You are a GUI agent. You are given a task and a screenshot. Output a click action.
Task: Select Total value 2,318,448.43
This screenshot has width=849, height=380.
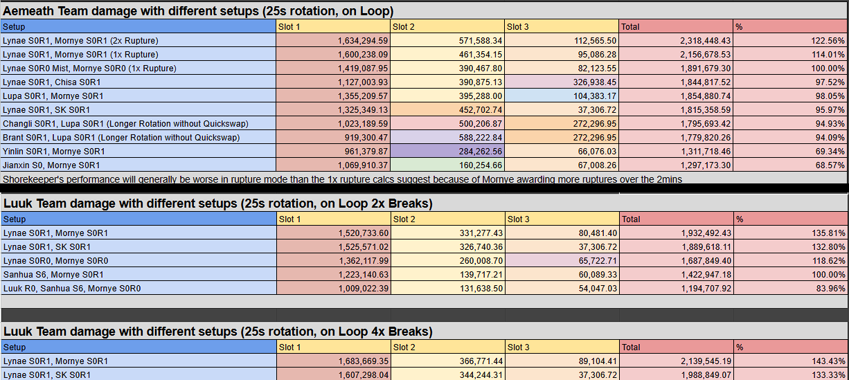point(676,41)
